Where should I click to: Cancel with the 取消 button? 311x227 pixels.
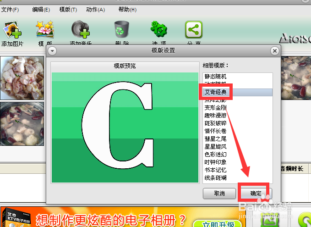(x=219, y=193)
